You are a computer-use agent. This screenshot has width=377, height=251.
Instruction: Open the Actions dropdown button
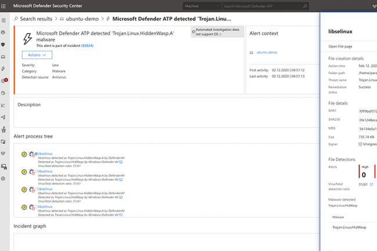point(37,55)
